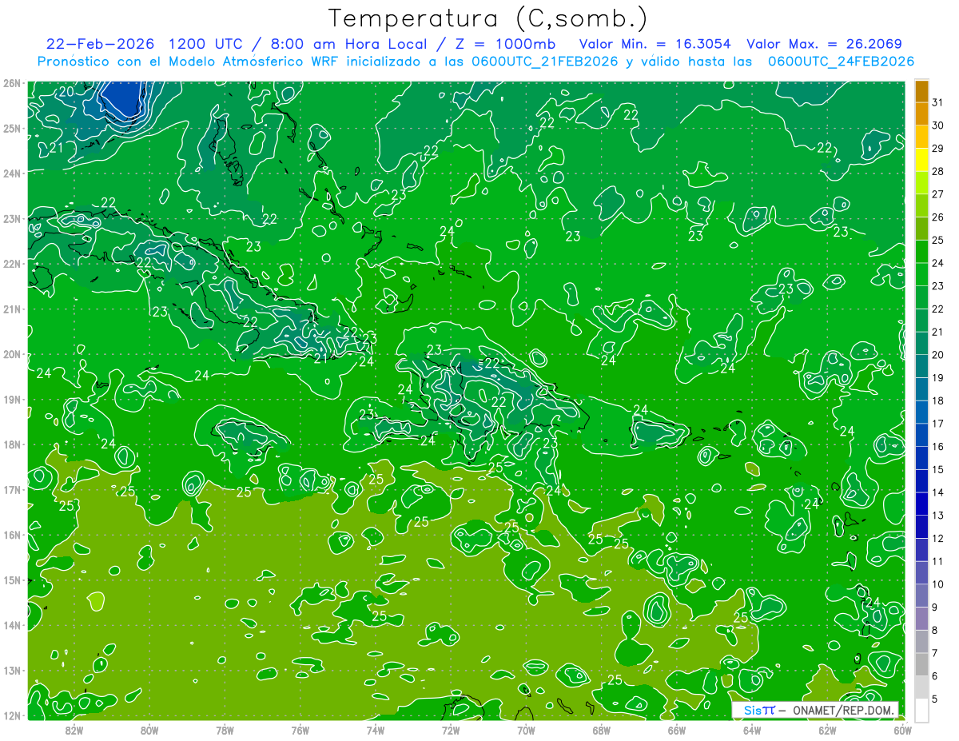This screenshot has height=741, width=959.
Task: Click the 'Temperatura (C,somb.)' map title
Action: [x=488, y=18]
